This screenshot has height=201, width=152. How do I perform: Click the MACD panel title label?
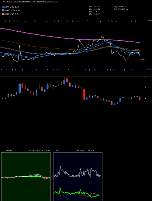(x=9, y=150)
